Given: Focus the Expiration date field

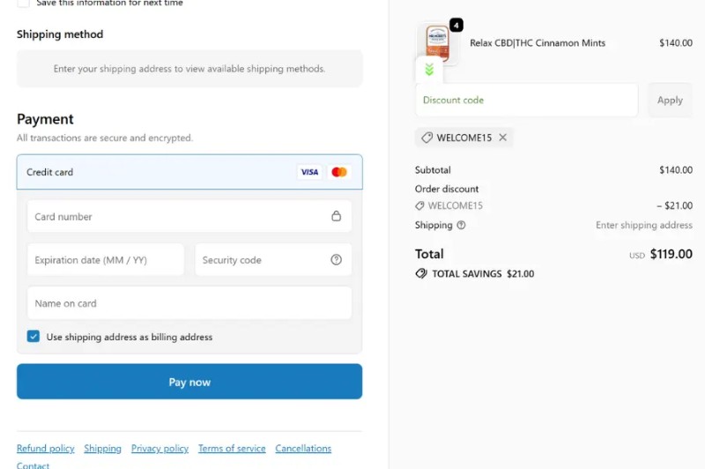Looking at the screenshot, I should (106, 259).
